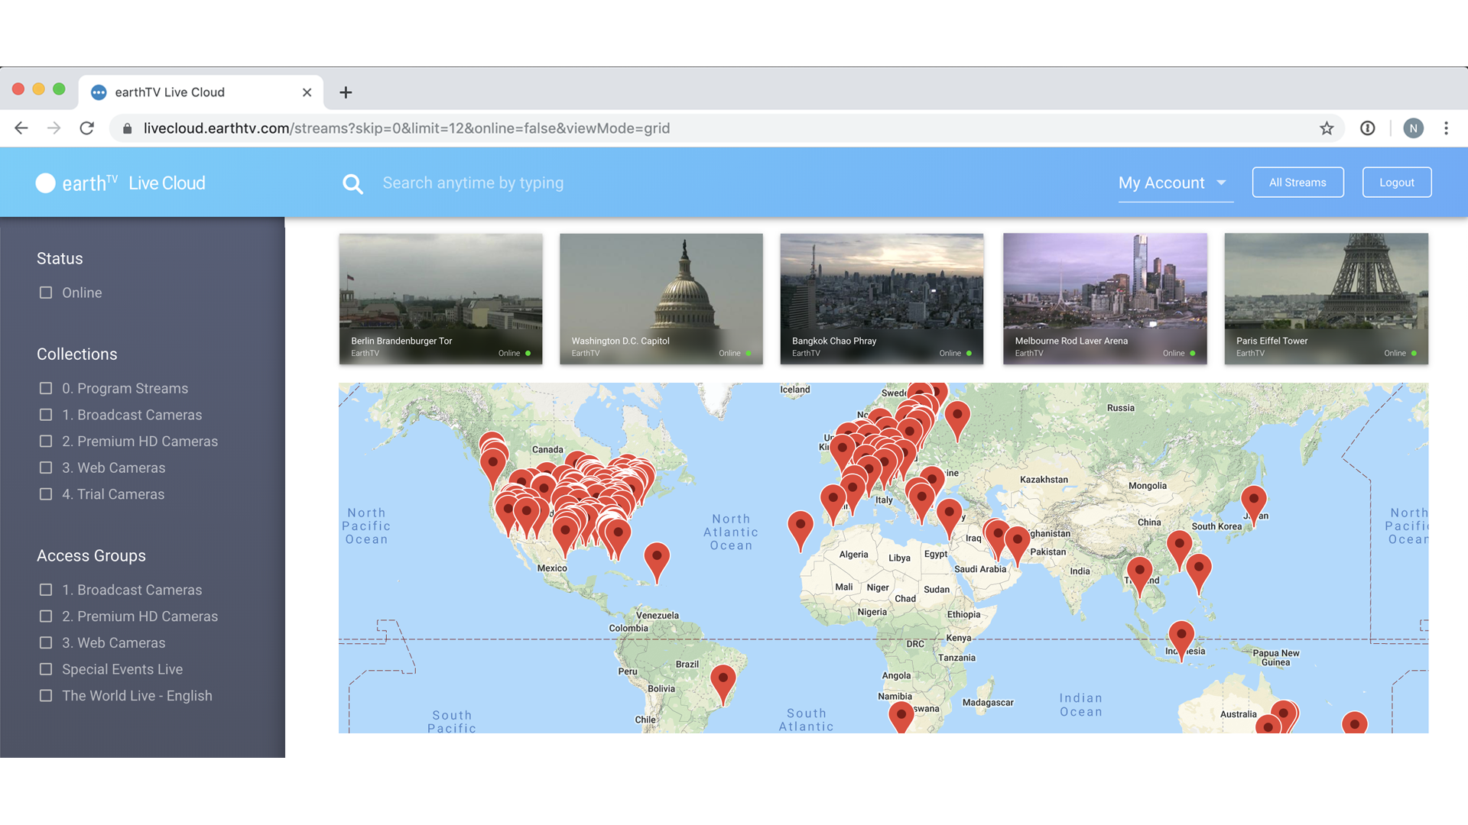Click the map pin near Namibia
Image resolution: width=1468 pixels, height=825 pixels.
tap(901, 718)
